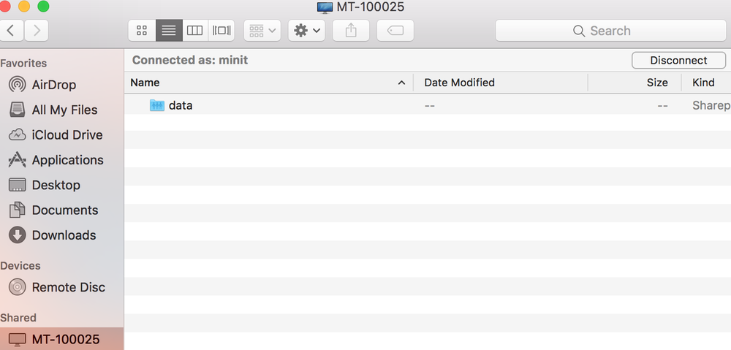Open iCloud Drive in the sidebar
This screenshot has height=350, width=731.
tap(61, 135)
